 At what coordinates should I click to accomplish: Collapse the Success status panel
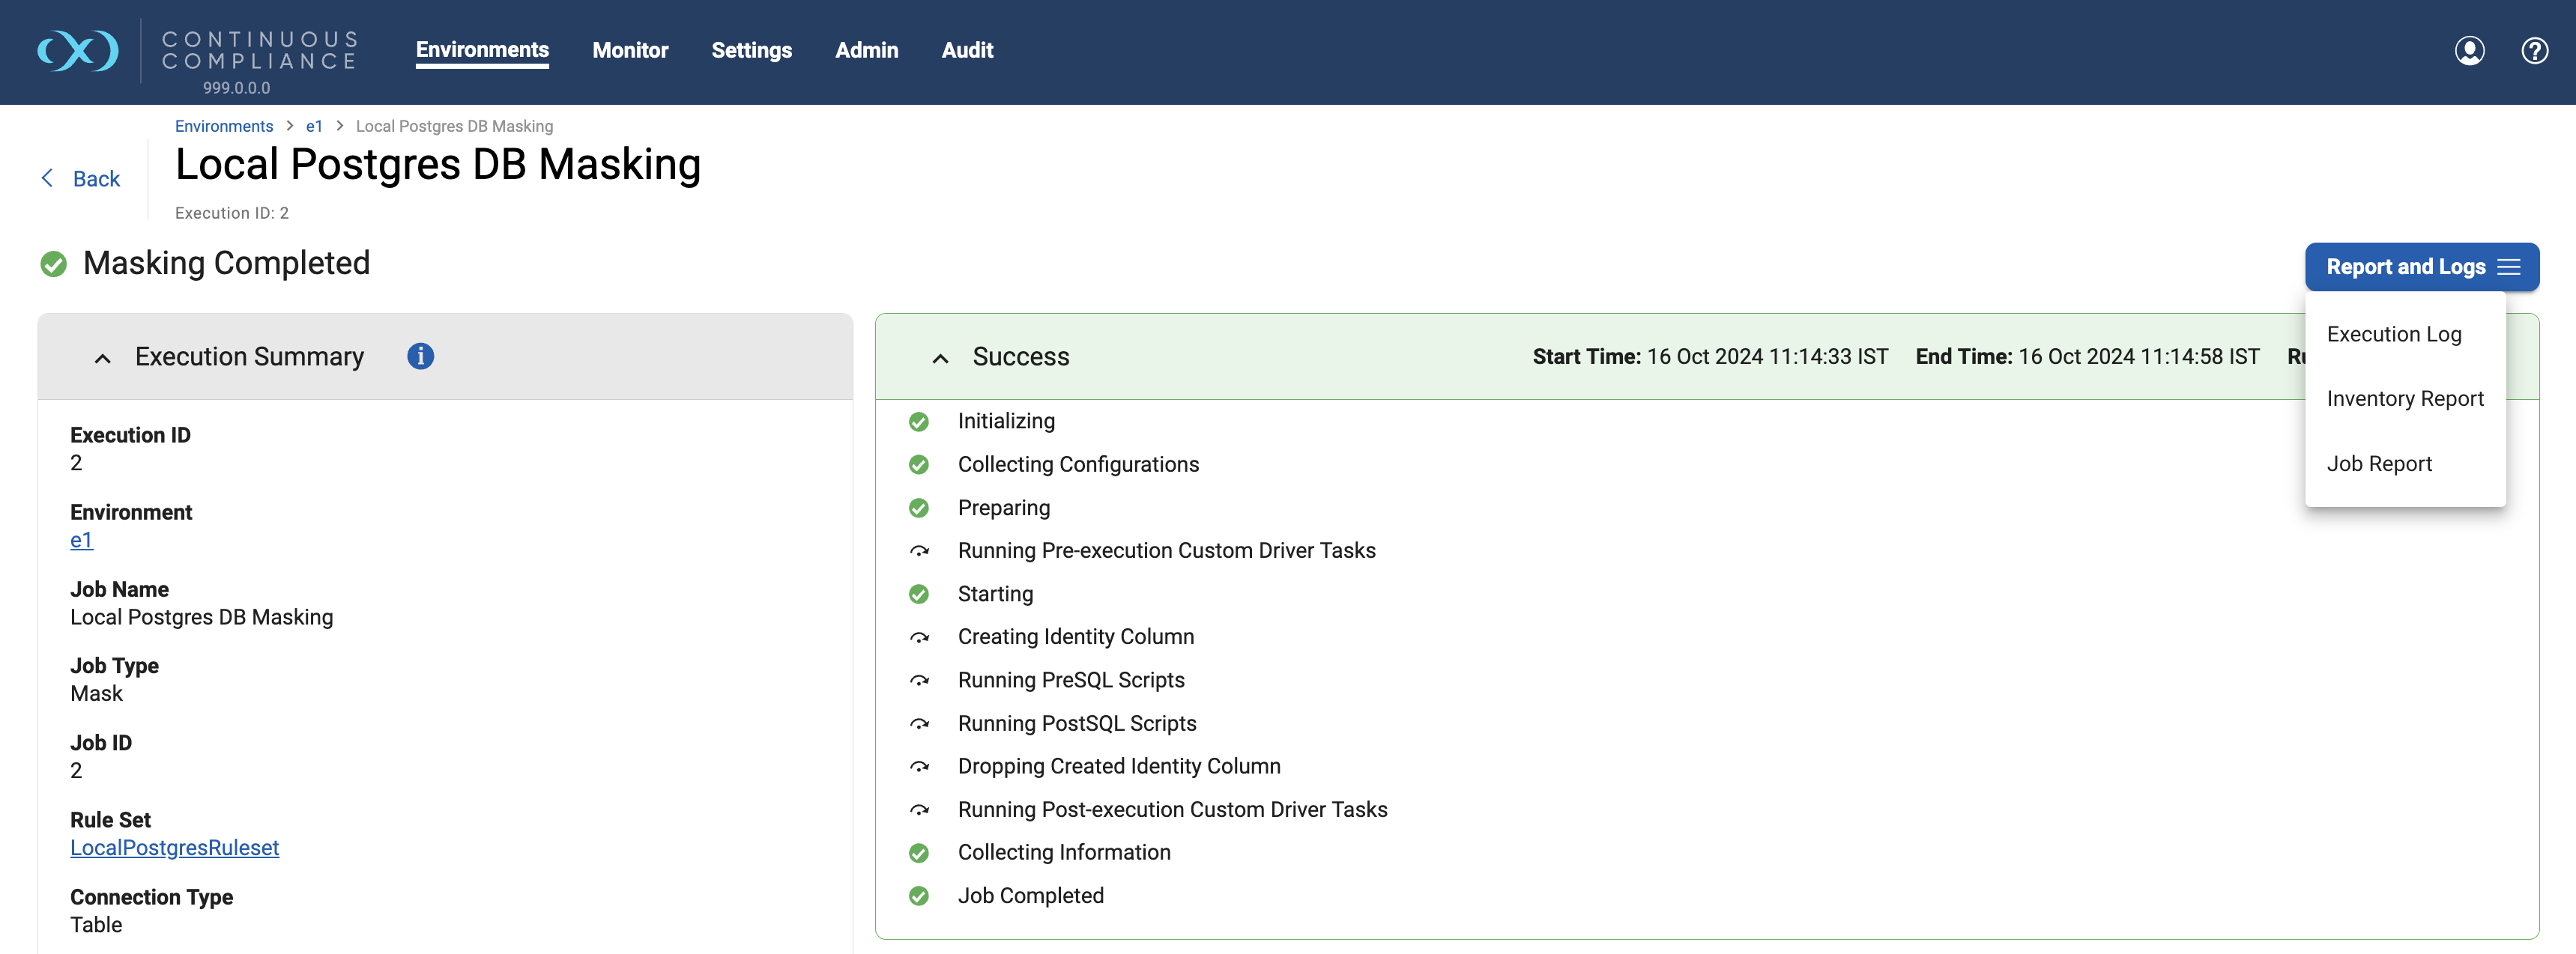click(x=939, y=358)
